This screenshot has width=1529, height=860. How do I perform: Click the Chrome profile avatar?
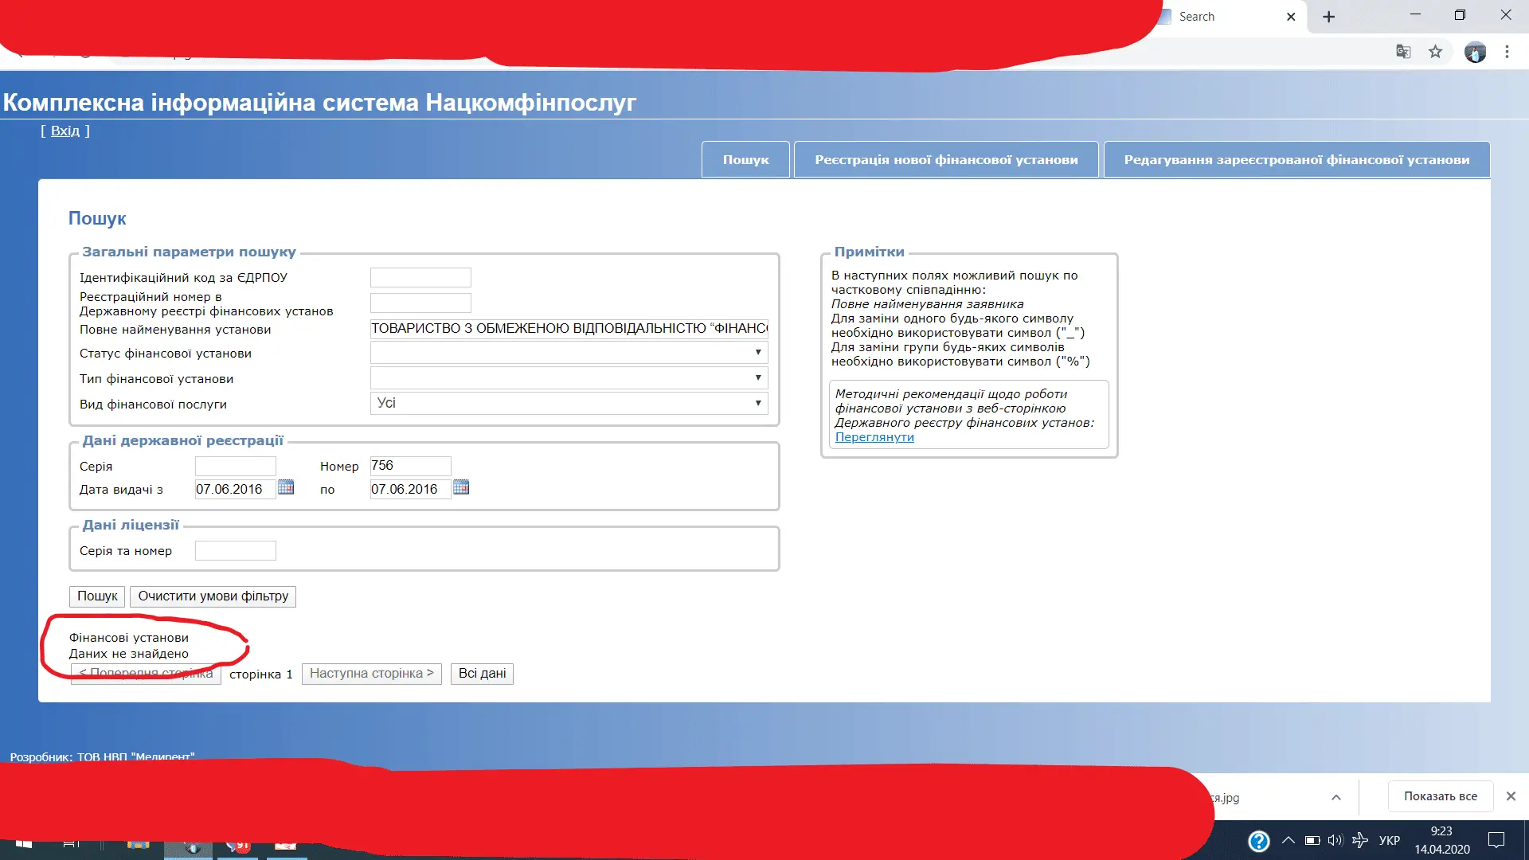tap(1475, 53)
